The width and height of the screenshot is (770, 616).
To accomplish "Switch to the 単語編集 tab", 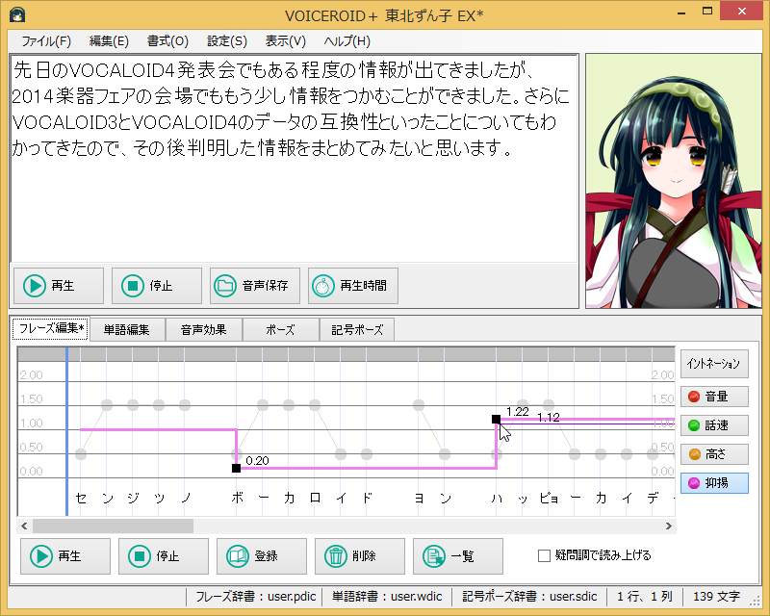I will [127, 329].
